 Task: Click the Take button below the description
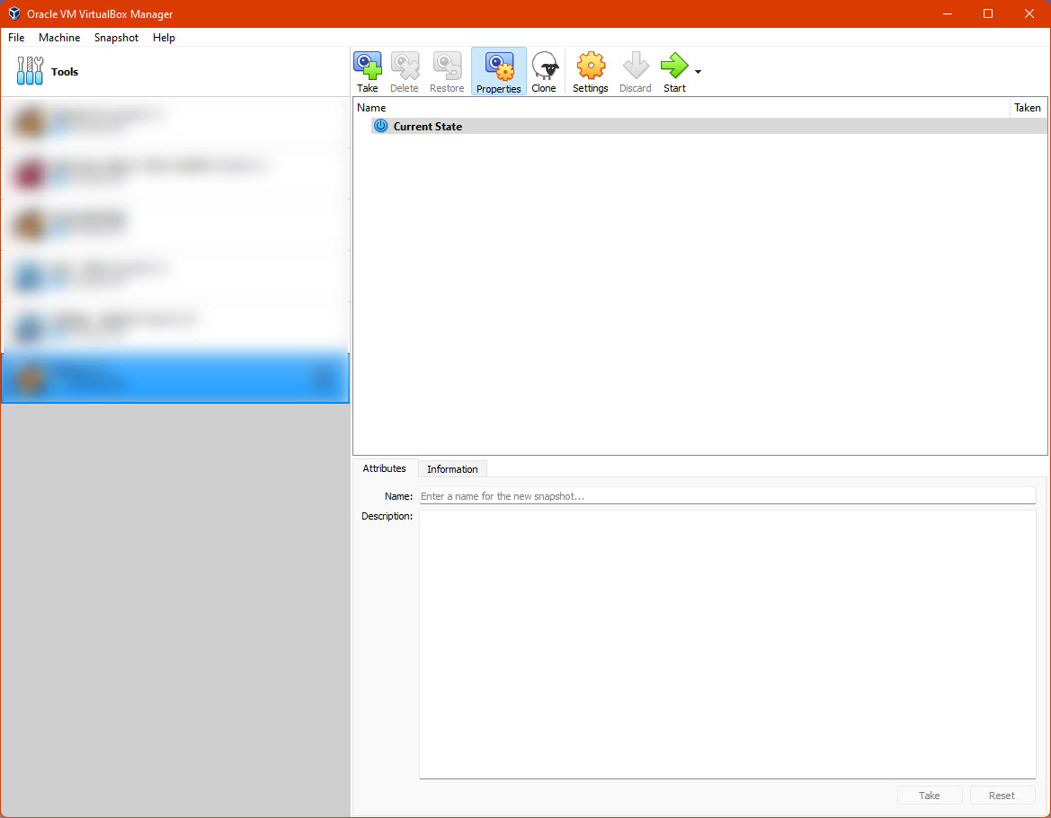pos(930,795)
